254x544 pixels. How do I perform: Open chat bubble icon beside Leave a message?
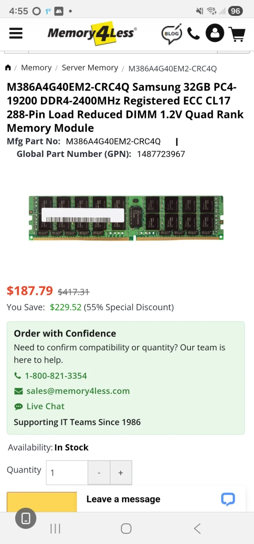(x=228, y=499)
